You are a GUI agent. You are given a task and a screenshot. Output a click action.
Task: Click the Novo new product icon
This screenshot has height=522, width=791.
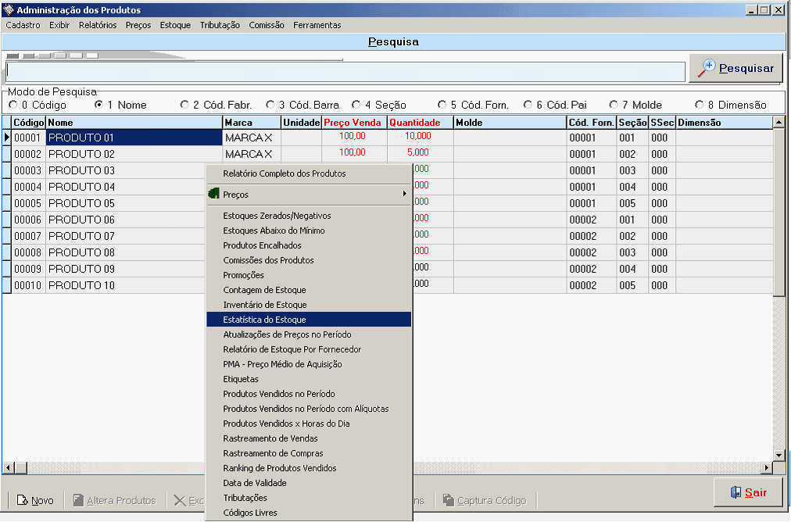23,500
